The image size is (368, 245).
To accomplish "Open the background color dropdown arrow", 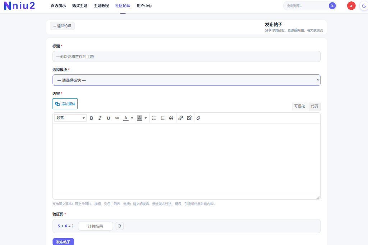I will [x=146, y=118].
